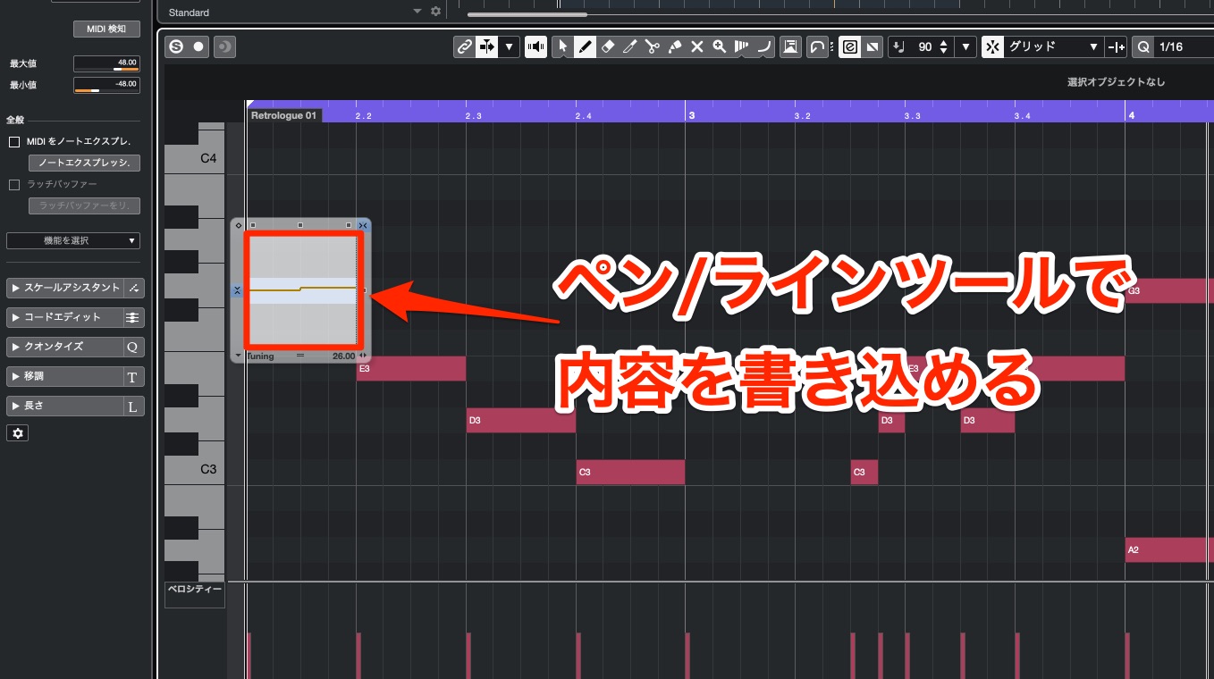The image size is (1214, 679).
Task: Check the ラッチバッファー checkbox
Action: click(14, 184)
